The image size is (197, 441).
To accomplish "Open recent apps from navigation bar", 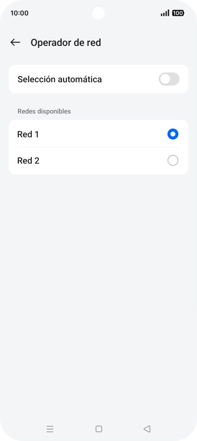I will [50, 429].
